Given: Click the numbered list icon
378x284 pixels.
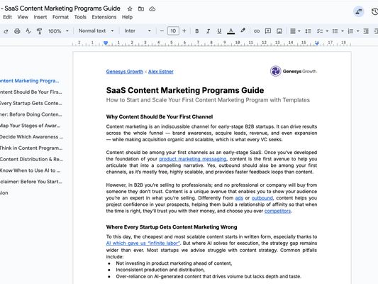Looking at the screenshot, I should [x=350, y=31].
